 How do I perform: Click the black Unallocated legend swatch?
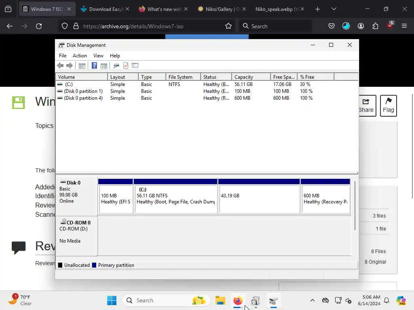[60, 265]
